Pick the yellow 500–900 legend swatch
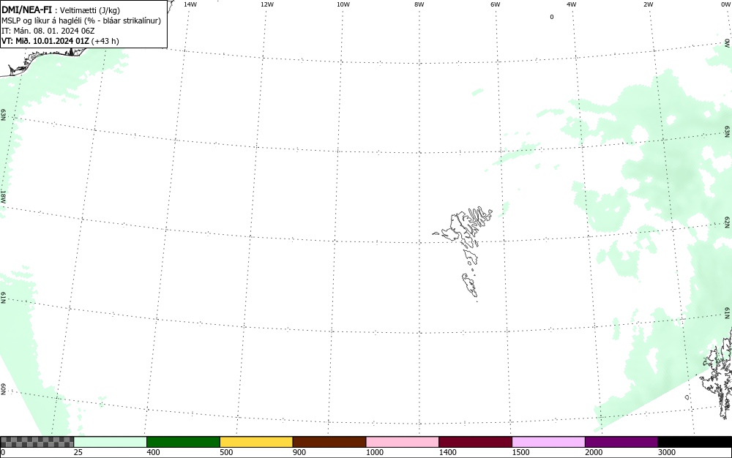 click(x=256, y=442)
